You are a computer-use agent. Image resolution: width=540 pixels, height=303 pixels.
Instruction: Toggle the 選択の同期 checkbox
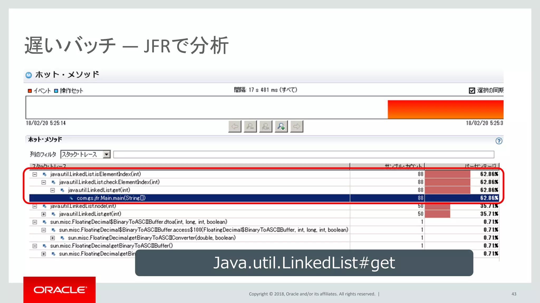coord(472,91)
